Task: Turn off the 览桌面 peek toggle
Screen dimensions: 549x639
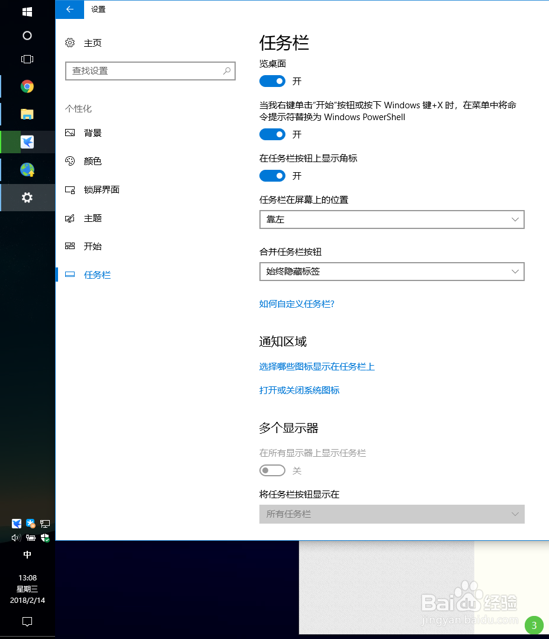Action: tap(272, 81)
